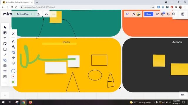The height and width of the screenshot is (105, 188).
Task: Select the Actions heading text
Action: 177,42
